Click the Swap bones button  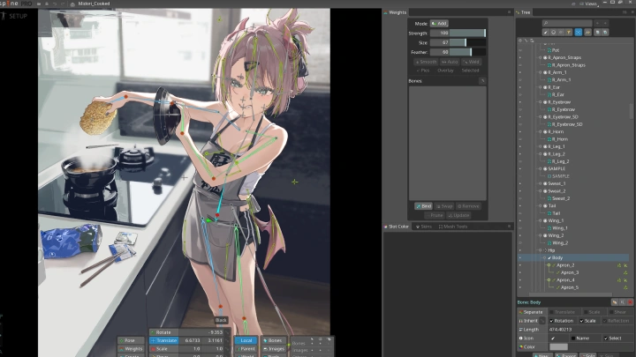pyautogui.click(x=444, y=206)
